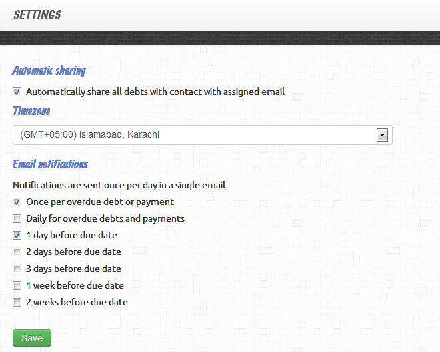Turn on 2 weeks before due date checkbox
This screenshot has width=440, height=352.
pyautogui.click(x=17, y=302)
